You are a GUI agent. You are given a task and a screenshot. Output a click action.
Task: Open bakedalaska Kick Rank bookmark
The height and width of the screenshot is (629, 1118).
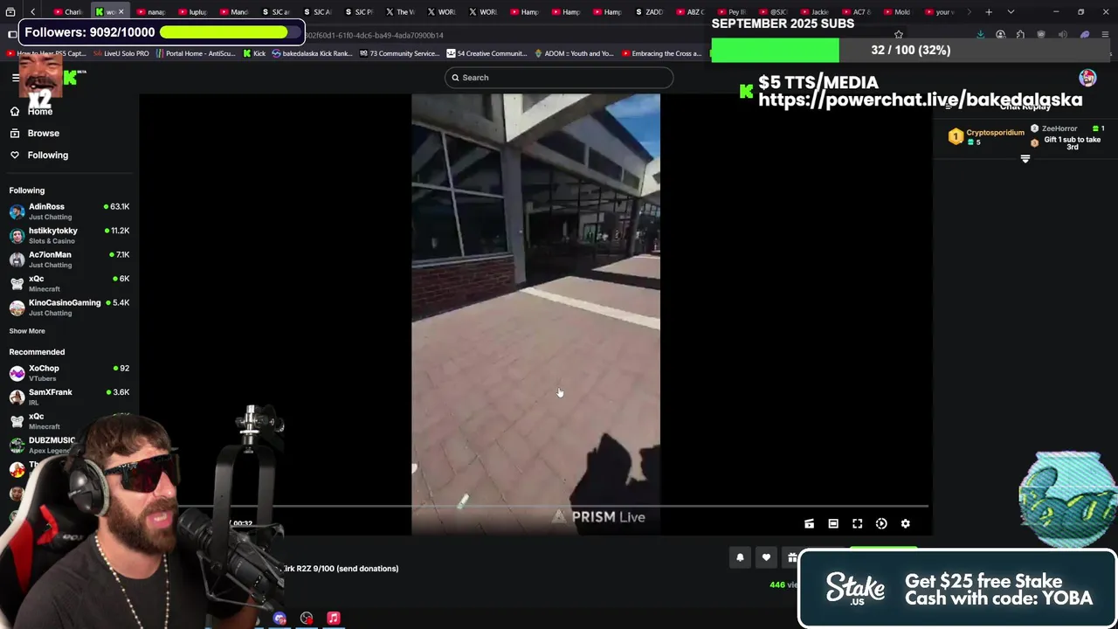point(312,53)
